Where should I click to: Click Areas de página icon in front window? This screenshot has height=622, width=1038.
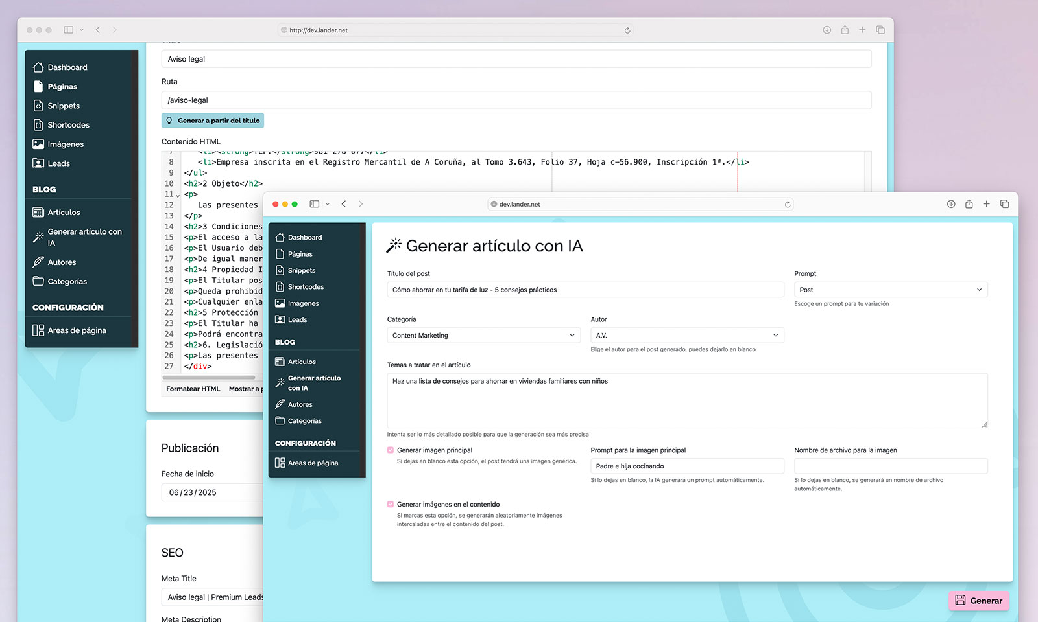(x=280, y=463)
